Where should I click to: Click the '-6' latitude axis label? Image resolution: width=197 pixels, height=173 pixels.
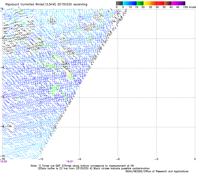click(x=2, y=97)
